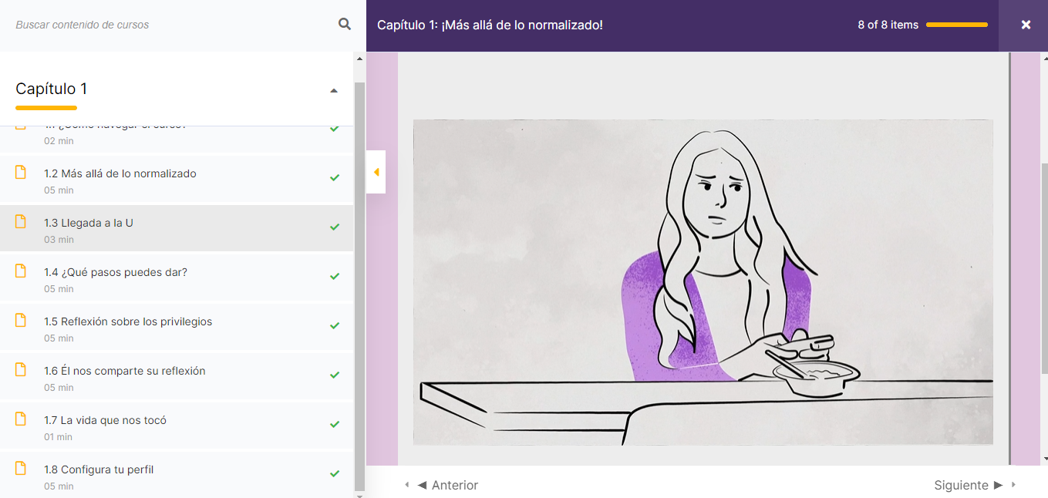The height and width of the screenshot is (498, 1048).
Task: Click green checkmark for 1.3 Llegada a la U
Action: pos(335,227)
